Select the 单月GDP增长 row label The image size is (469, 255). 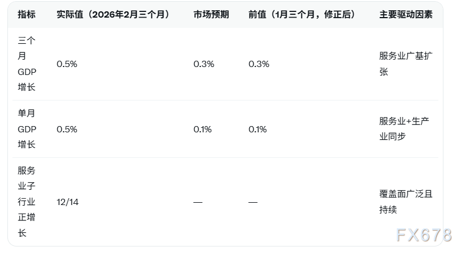tap(26, 129)
